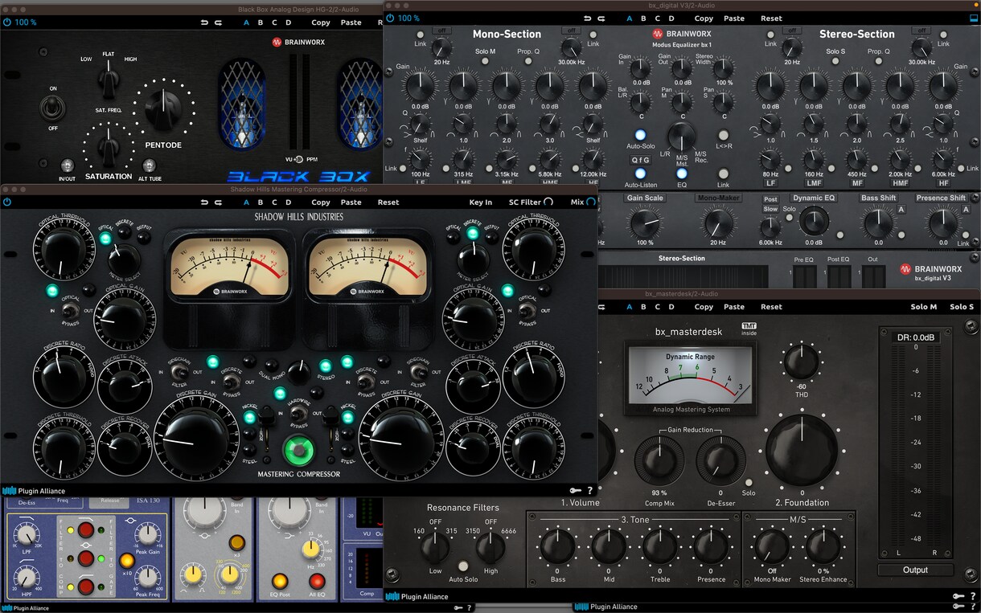The height and width of the screenshot is (613, 981).
Task: Select preset slot C in bx_digital V3
Action: click(657, 18)
